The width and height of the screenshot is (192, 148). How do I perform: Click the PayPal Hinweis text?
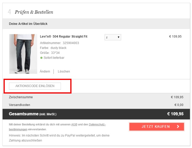coord(59,138)
